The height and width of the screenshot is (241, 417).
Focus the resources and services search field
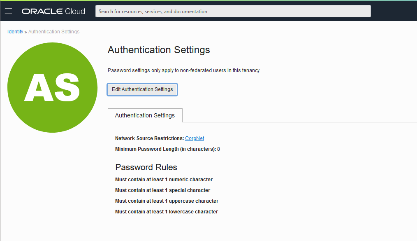click(x=233, y=11)
